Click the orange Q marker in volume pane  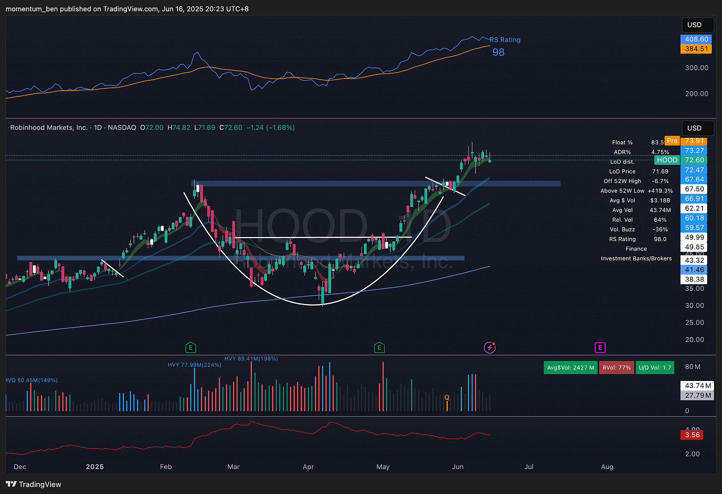447,397
